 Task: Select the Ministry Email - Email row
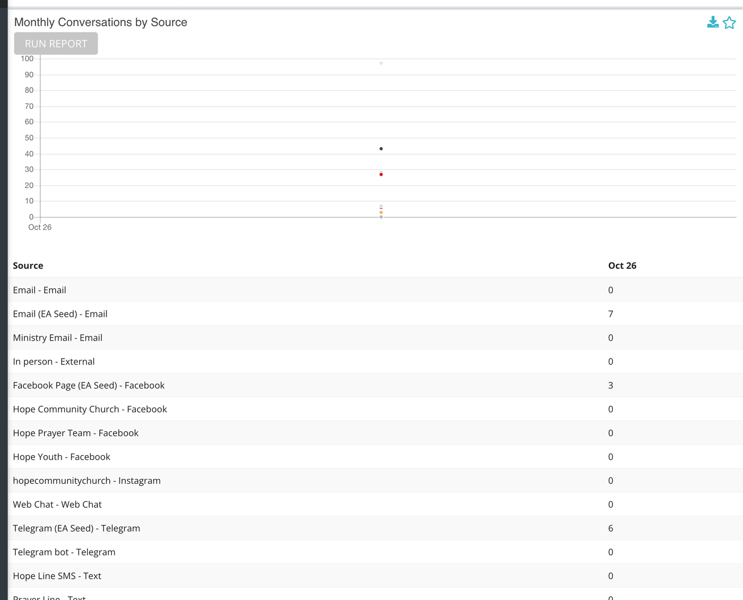(375, 338)
